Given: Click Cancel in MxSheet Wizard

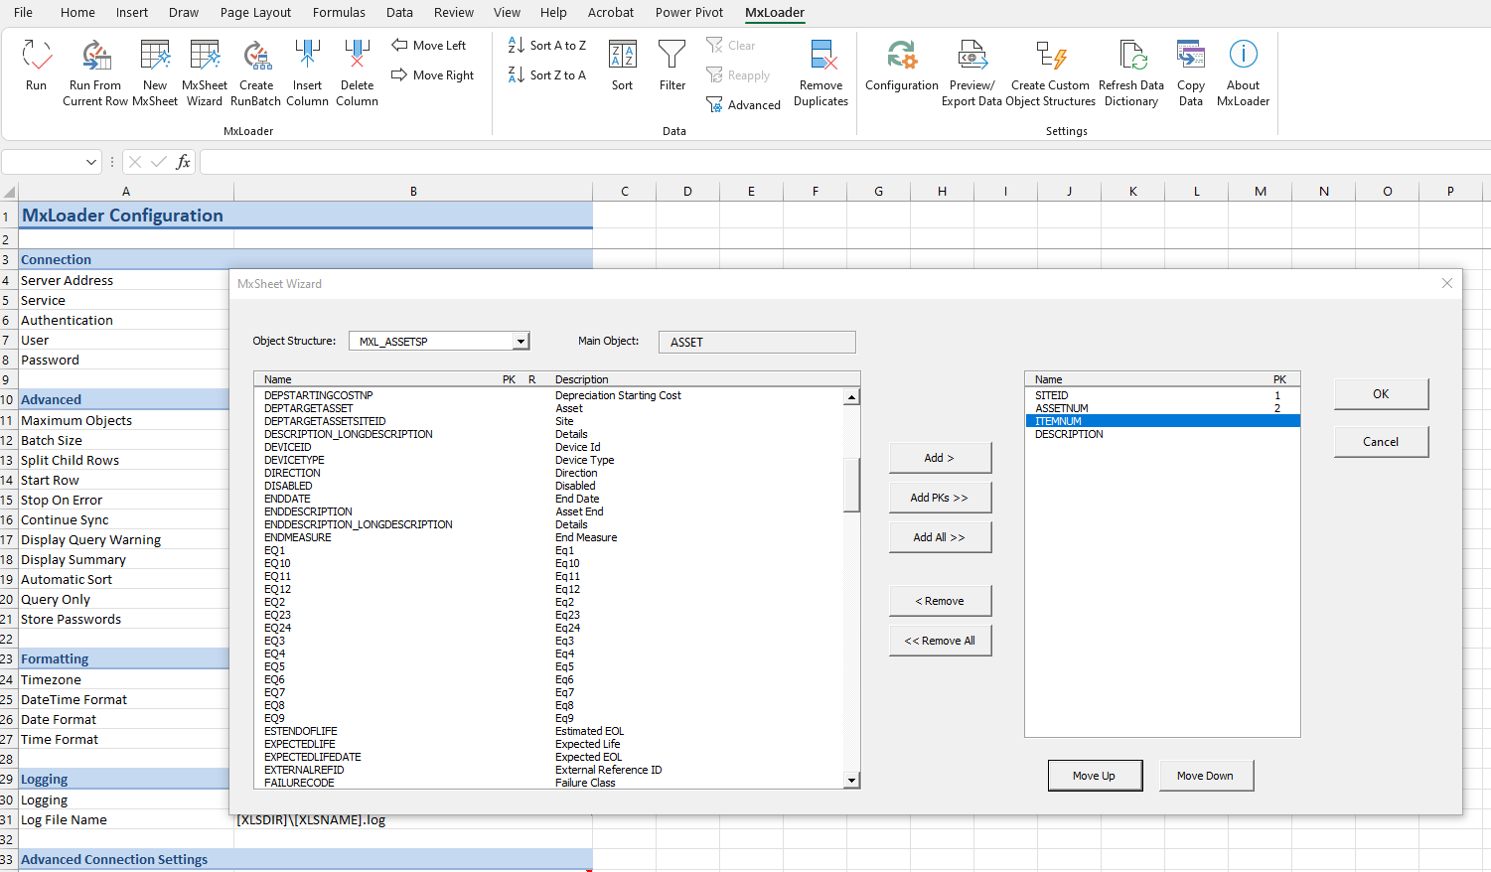Looking at the screenshot, I should [x=1381, y=442].
